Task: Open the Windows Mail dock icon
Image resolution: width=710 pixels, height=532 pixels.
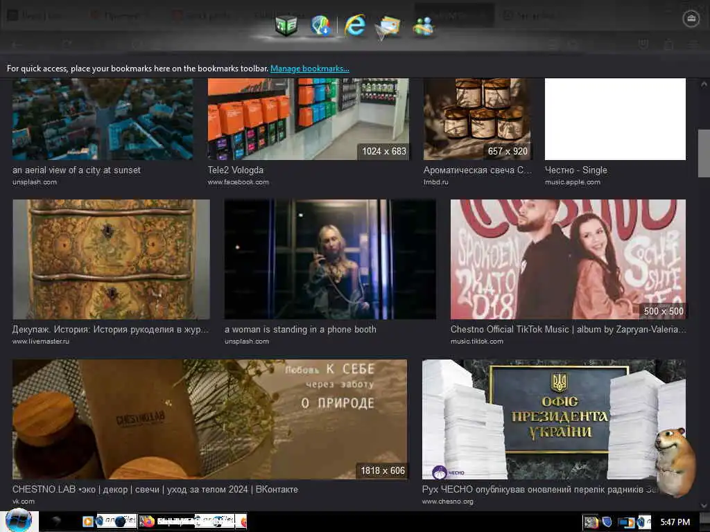Action: point(388,27)
